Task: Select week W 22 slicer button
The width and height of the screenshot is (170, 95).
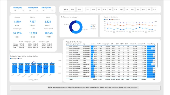Action: tap(104, 9)
